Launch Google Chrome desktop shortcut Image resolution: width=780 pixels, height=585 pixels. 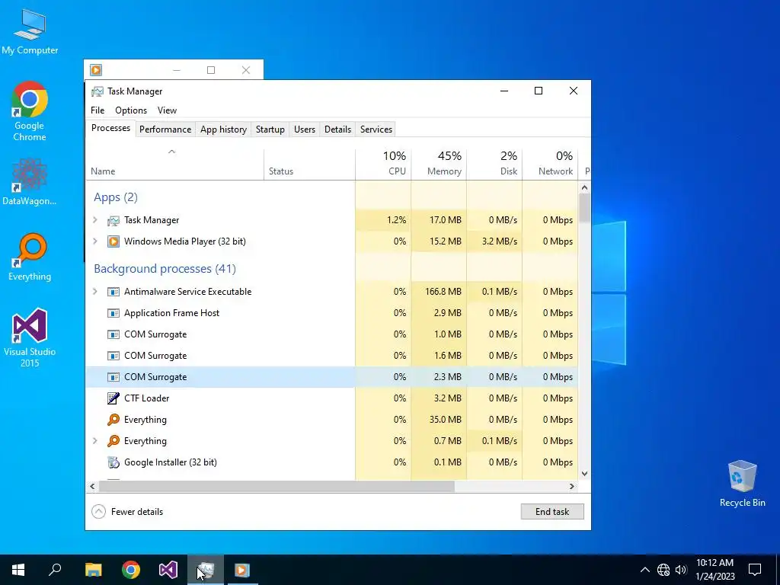30,111
